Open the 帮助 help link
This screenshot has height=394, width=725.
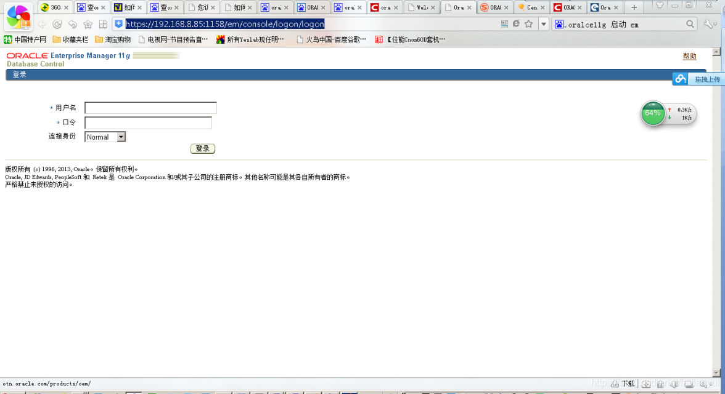point(689,56)
